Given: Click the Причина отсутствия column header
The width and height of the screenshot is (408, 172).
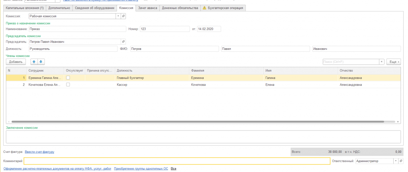Looking at the screenshot, I should 100,70.
